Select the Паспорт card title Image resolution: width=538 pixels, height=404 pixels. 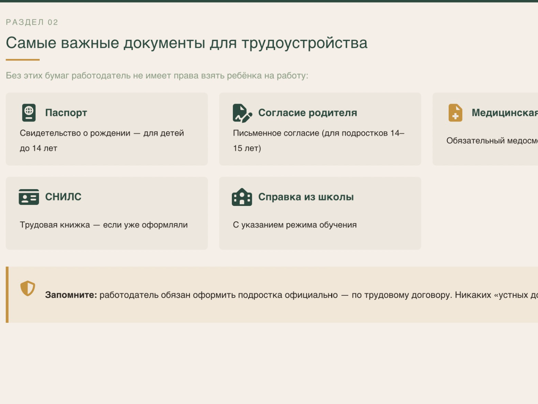[x=66, y=113]
